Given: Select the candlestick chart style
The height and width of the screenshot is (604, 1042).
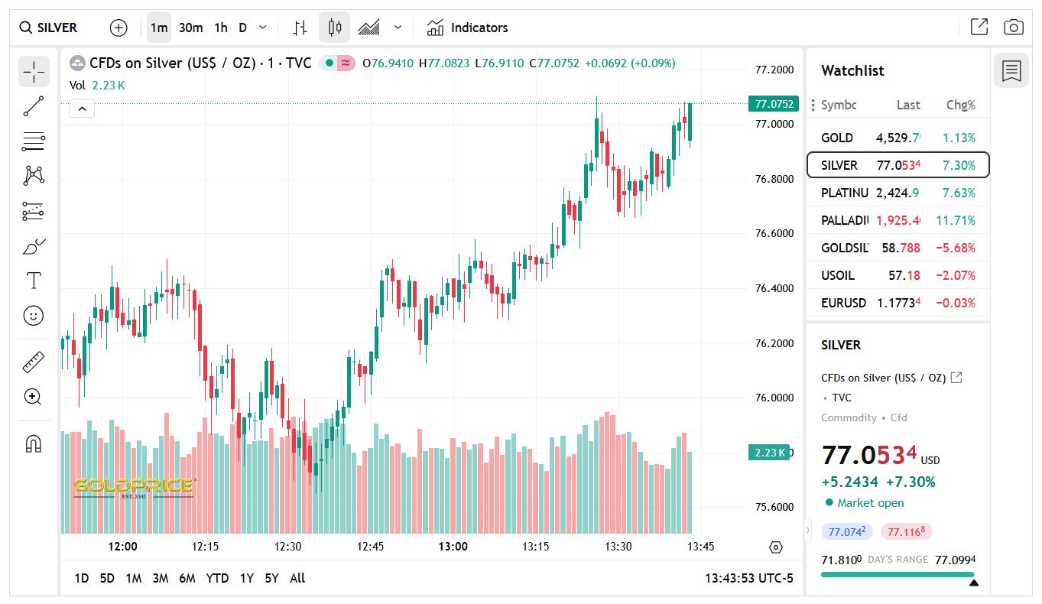Looking at the screenshot, I should point(334,28).
